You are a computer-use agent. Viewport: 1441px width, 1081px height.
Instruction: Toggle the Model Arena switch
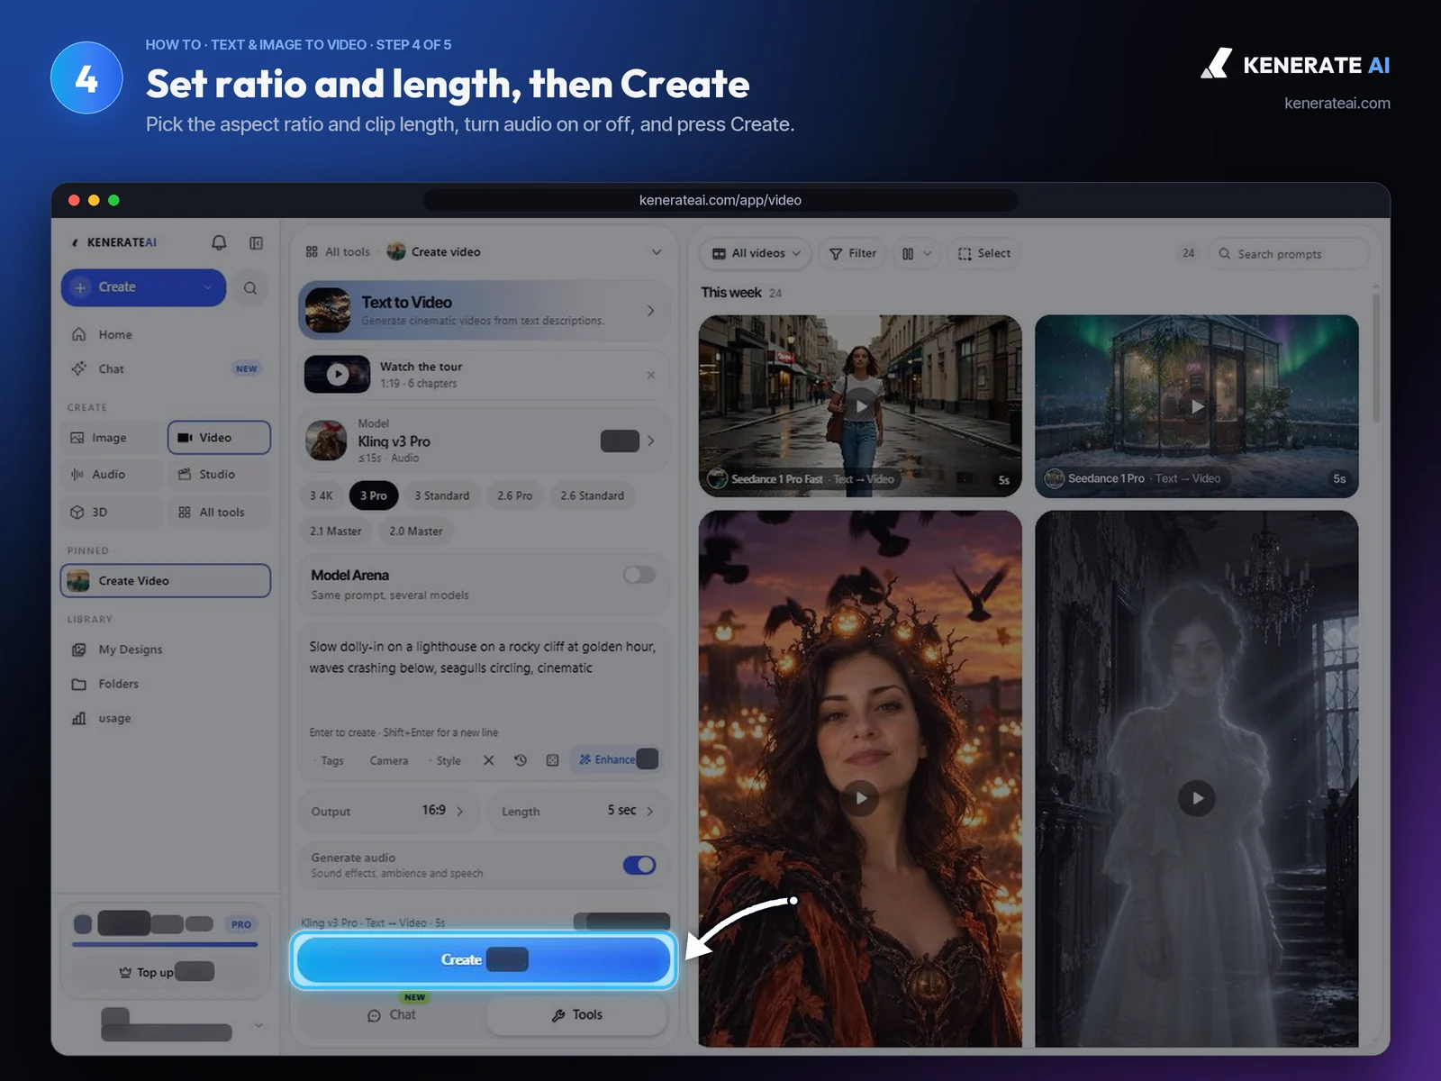click(x=639, y=575)
